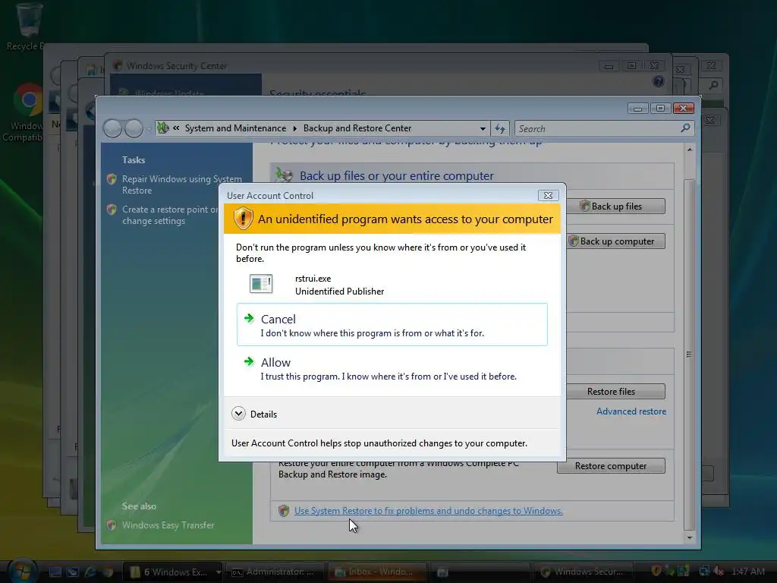Click the yellow security shield icon in UAC banner

pyautogui.click(x=243, y=218)
